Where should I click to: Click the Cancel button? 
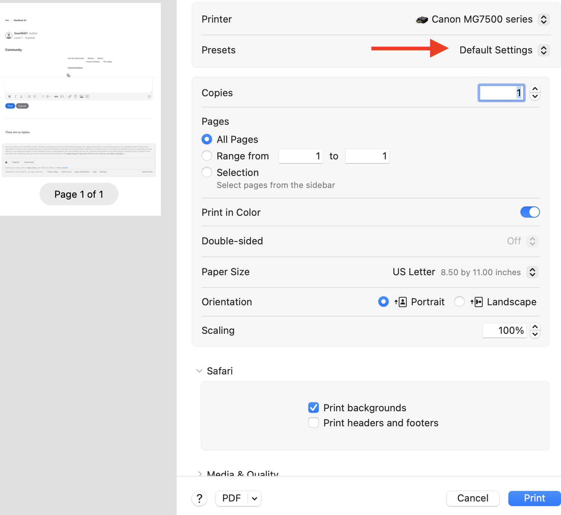pos(473,498)
